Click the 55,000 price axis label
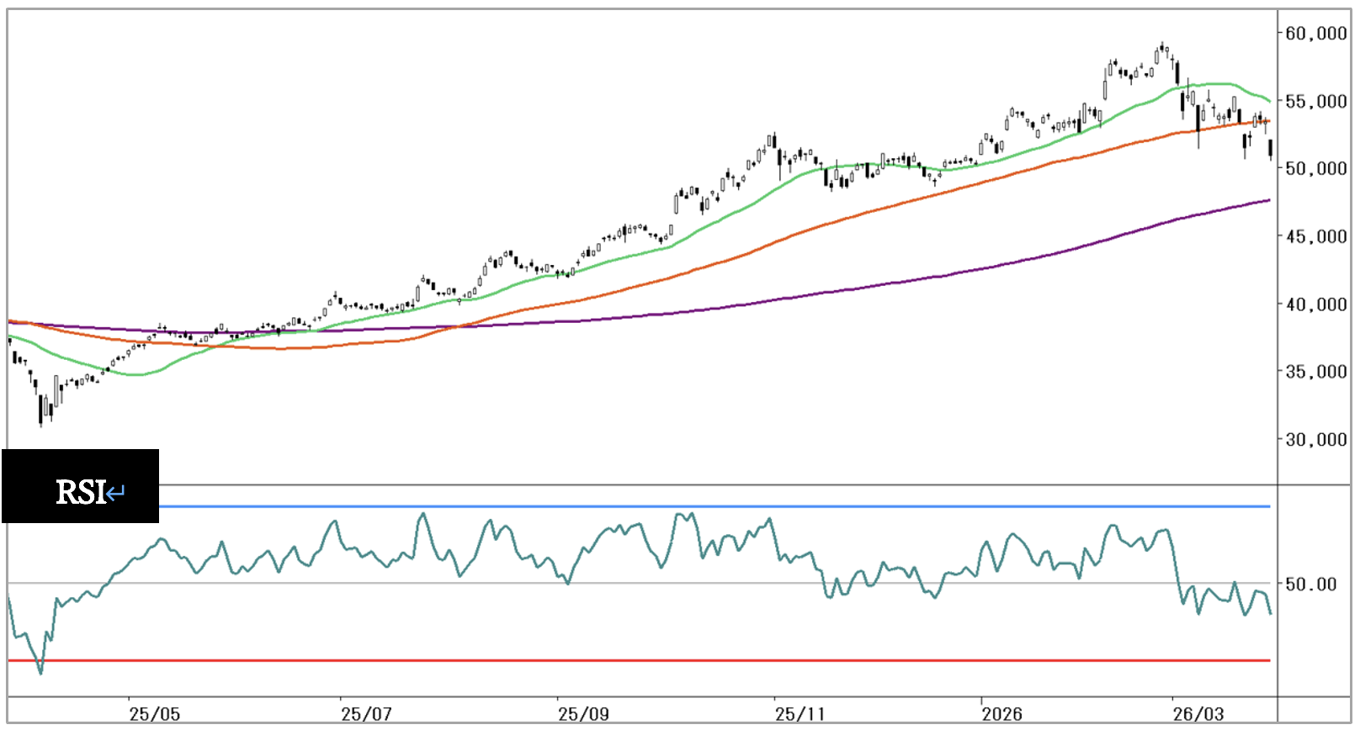 coord(1315,102)
